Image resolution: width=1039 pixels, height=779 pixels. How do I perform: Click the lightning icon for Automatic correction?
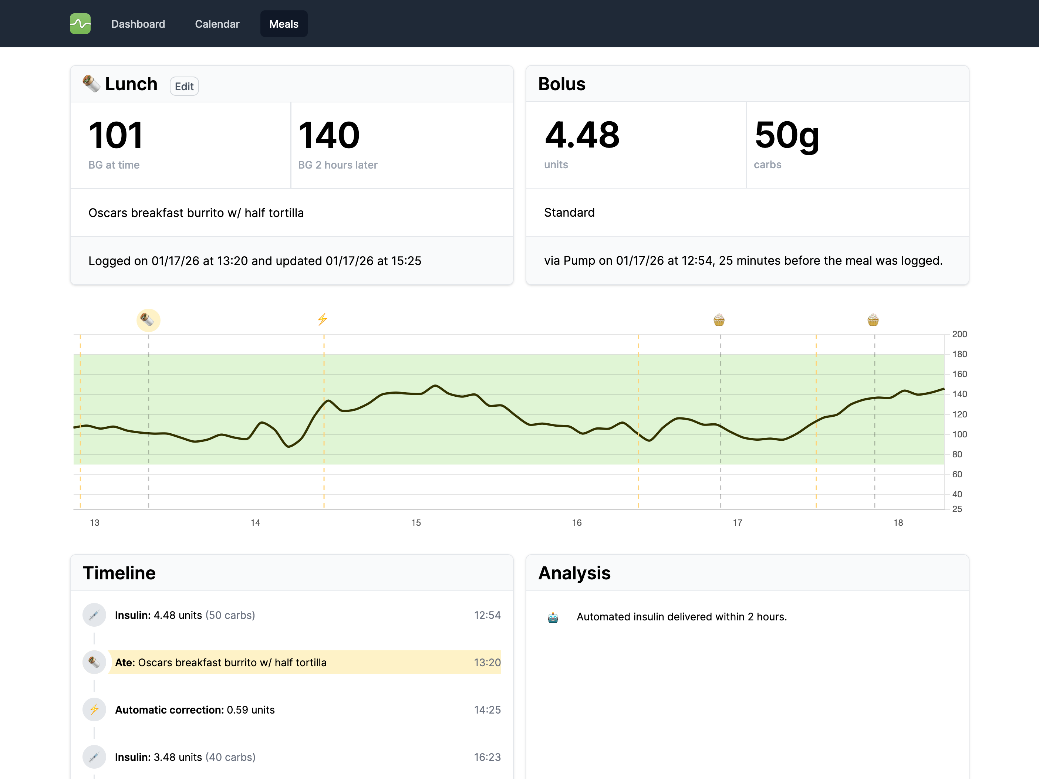[x=94, y=710]
